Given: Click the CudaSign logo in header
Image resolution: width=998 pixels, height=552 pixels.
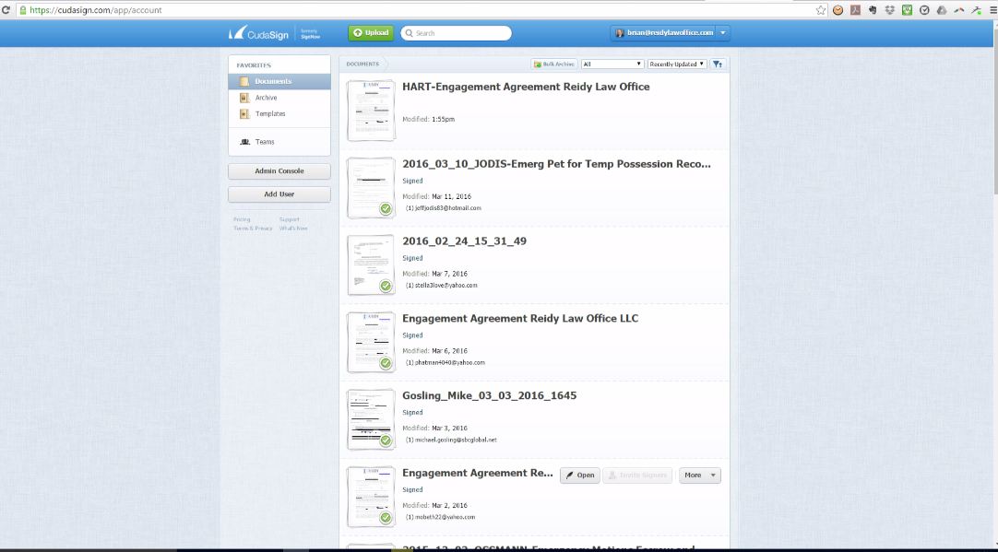Looking at the screenshot, I should [261, 33].
